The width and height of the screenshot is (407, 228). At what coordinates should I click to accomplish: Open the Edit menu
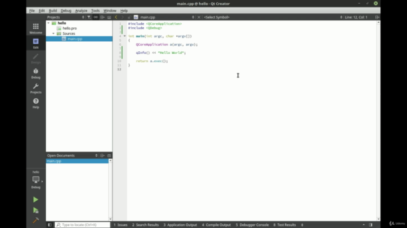[x=41, y=11]
